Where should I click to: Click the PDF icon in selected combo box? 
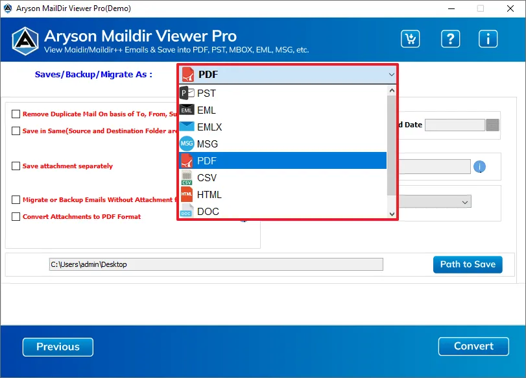click(x=188, y=74)
